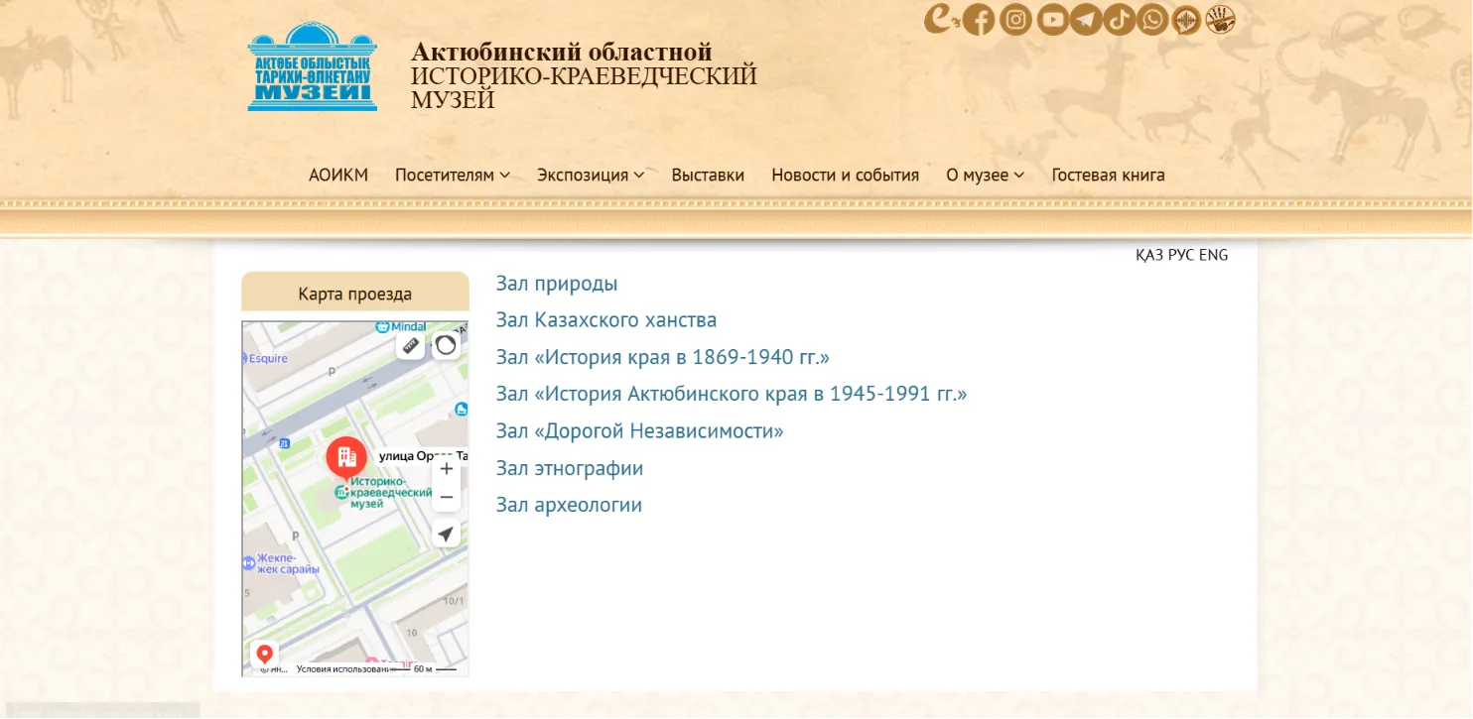Open the АОИКМ menu item

[x=338, y=176]
